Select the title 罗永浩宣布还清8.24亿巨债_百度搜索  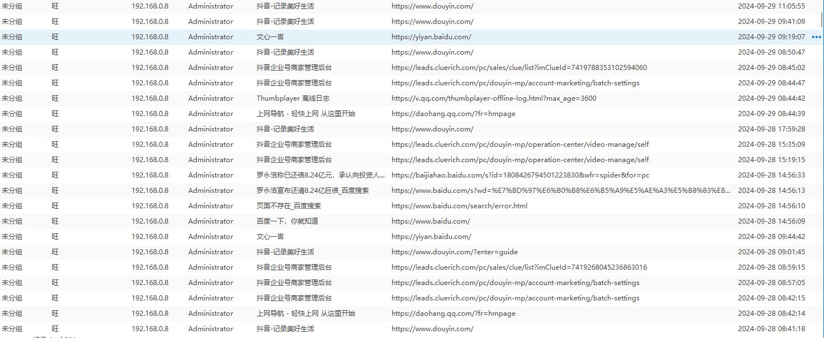312,191
